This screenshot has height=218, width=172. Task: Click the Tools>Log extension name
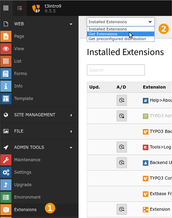[160, 147]
